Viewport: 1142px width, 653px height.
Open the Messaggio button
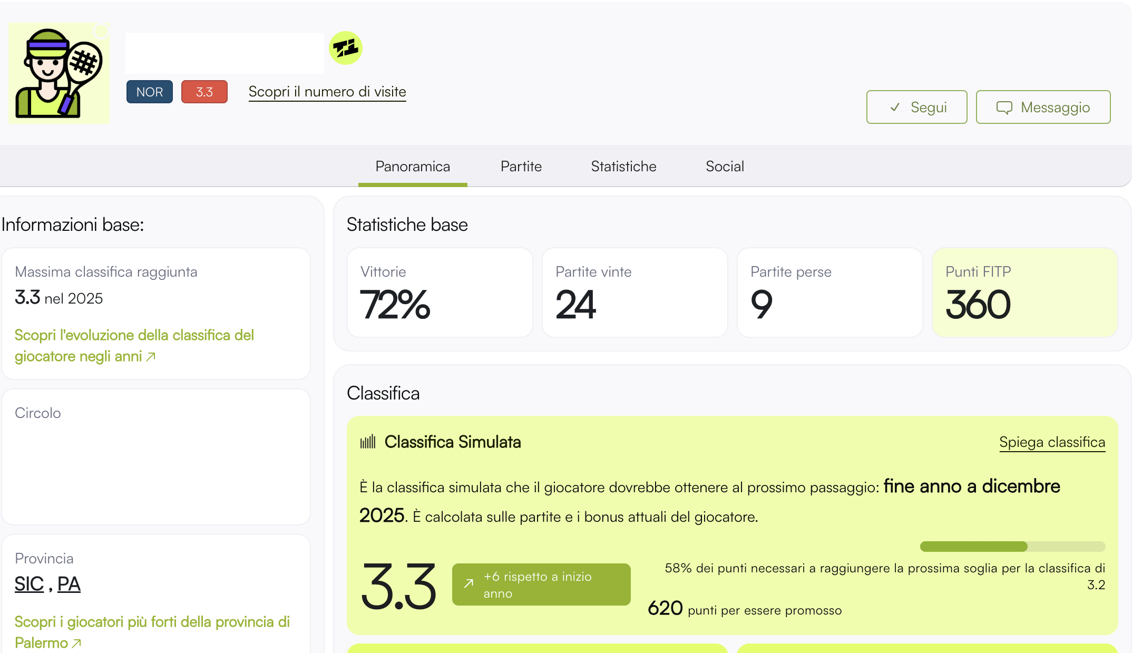pyautogui.click(x=1043, y=107)
